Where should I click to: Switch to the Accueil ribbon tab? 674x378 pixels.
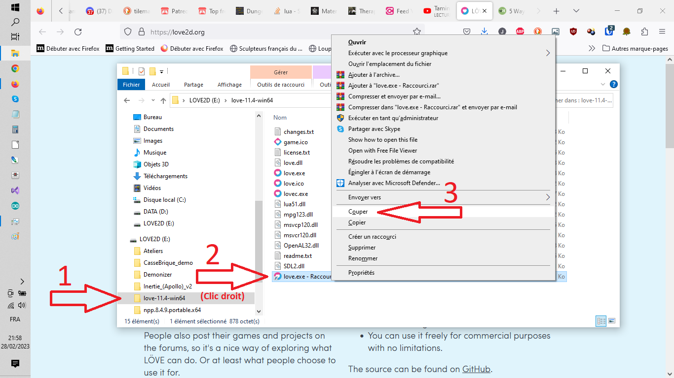[x=161, y=85]
